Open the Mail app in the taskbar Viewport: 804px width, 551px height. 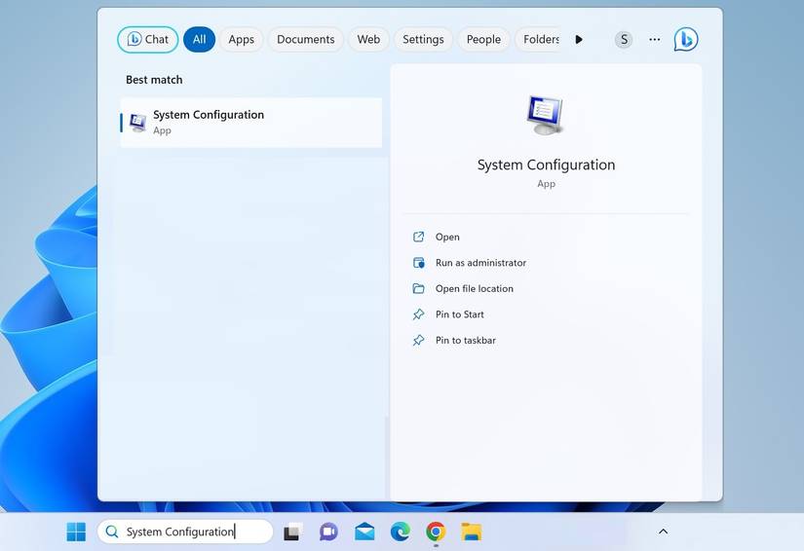point(364,532)
